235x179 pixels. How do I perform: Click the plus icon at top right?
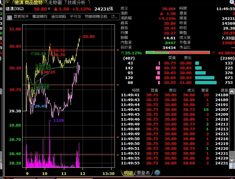point(232,2)
